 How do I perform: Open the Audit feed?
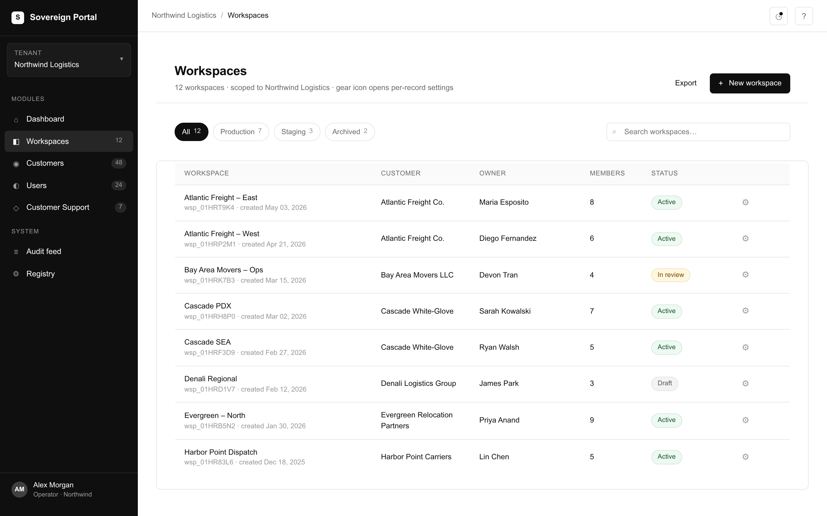(69, 251)
